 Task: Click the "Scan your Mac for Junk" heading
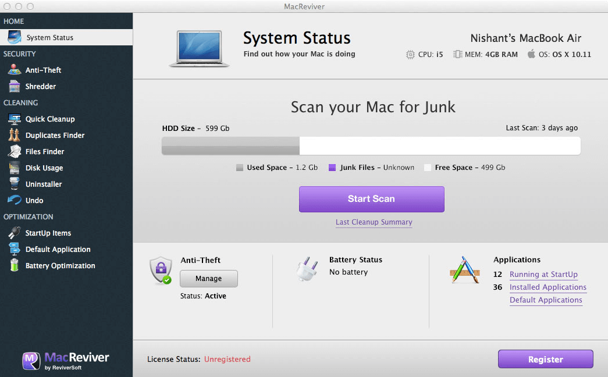tap(373, 107)
